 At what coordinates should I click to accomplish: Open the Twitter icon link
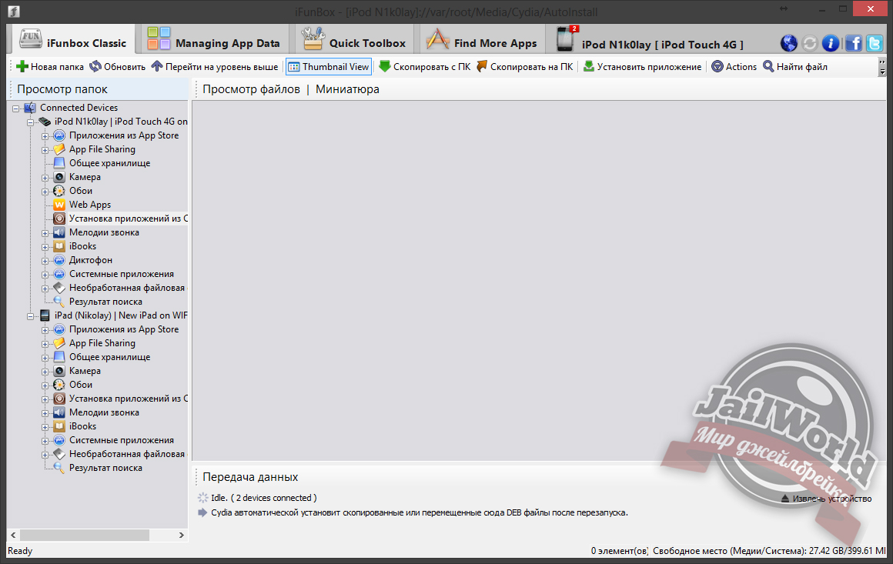click(x=875, y=43)
